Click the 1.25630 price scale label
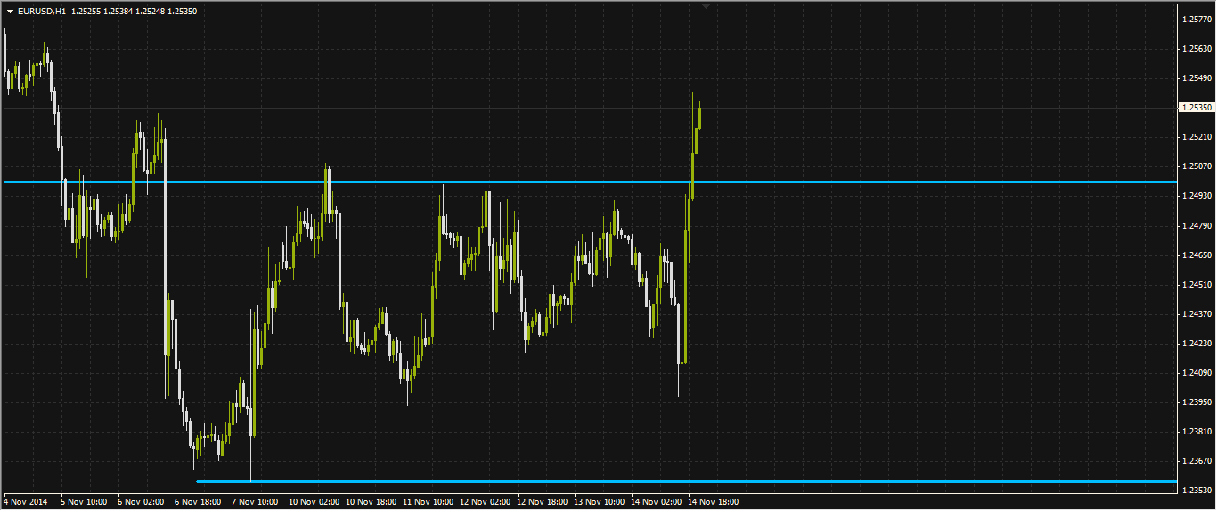The image size is (1217, 511). [1196, 49]
